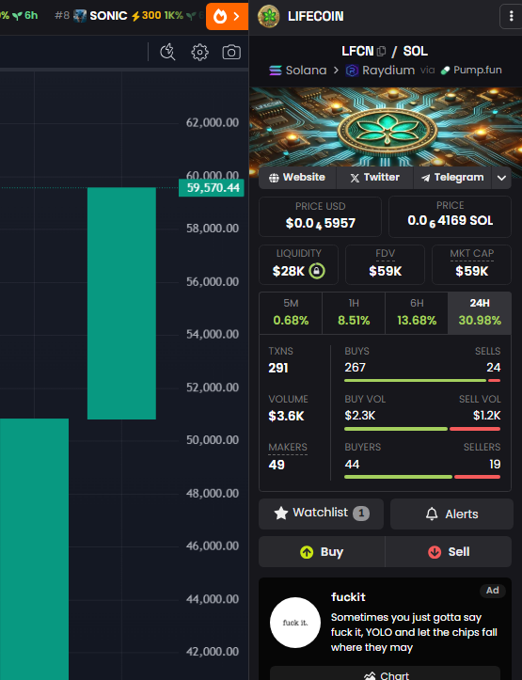Select the 5M timeframe tab
522x680 pixels.
click(291, 312)
